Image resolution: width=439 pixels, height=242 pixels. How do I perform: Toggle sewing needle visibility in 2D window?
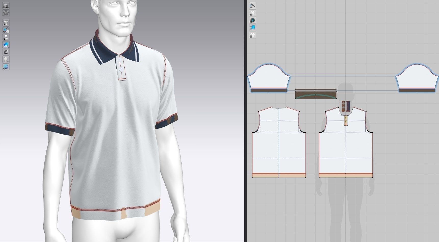coord(252,6)
